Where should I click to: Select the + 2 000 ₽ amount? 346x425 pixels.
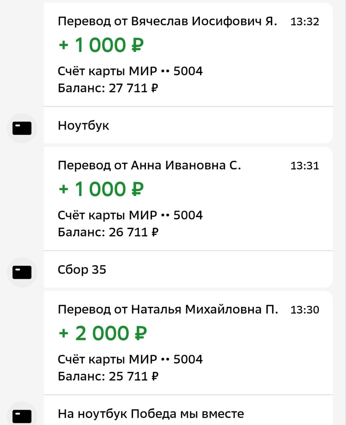point(103,333)
